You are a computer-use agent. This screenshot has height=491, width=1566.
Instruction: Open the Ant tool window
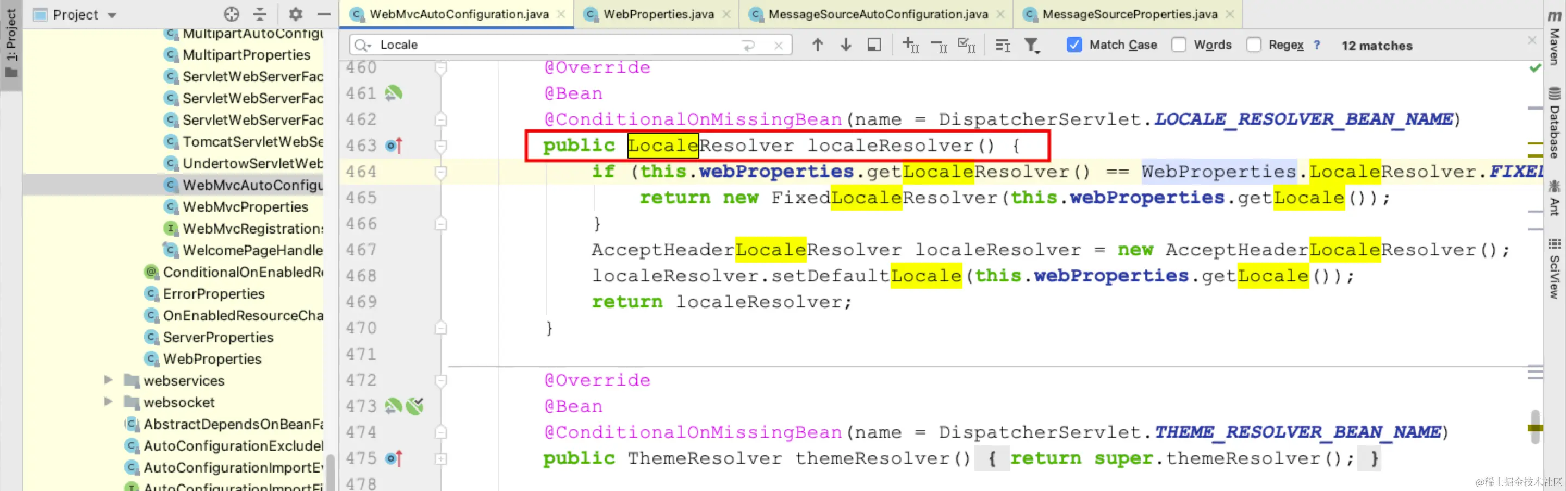[x=1555, y=197]
